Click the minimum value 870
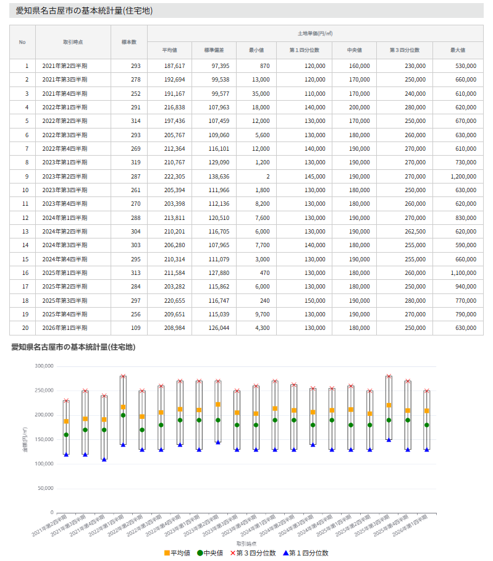The image size is (493, 561). pos(265,66)
